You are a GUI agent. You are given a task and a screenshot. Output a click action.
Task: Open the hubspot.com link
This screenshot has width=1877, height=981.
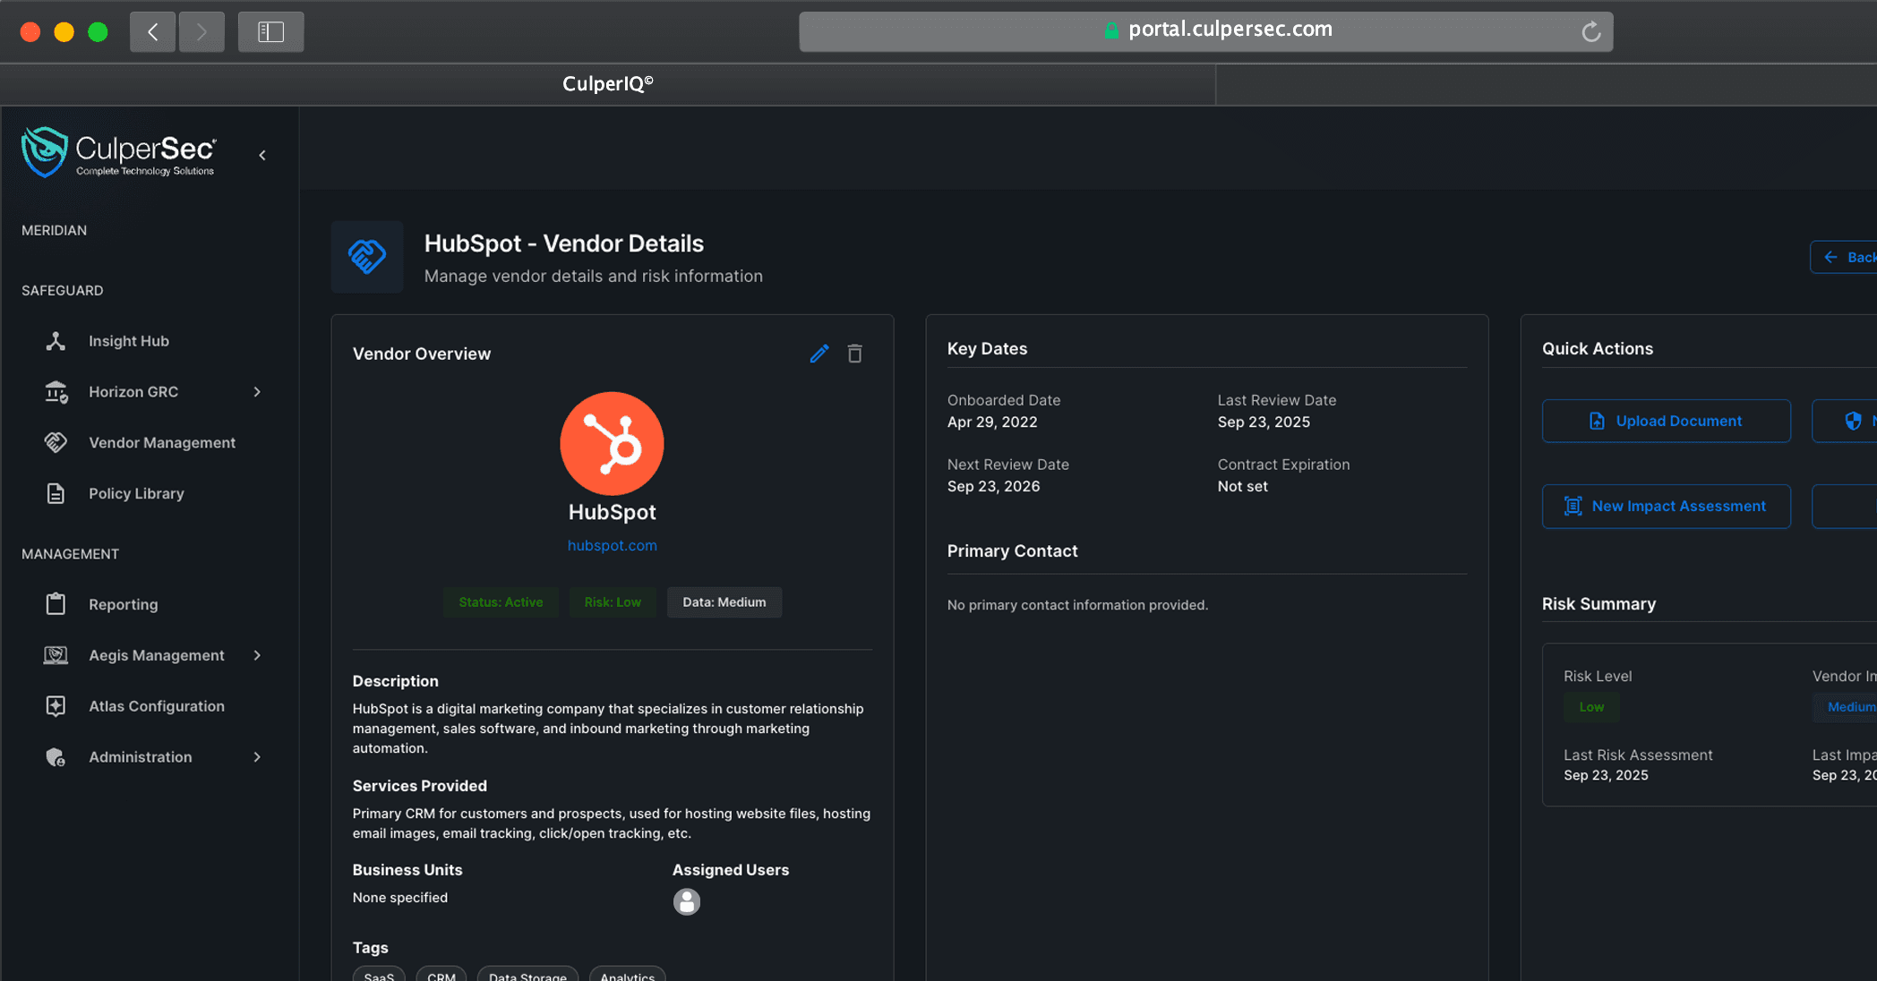pyautogui.click(x=612, y=545)
